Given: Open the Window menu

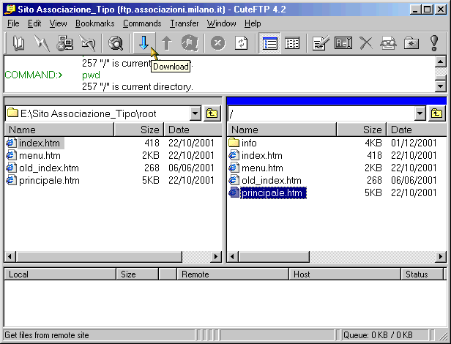Looking at the screenshot, I should tap(221, 23).
